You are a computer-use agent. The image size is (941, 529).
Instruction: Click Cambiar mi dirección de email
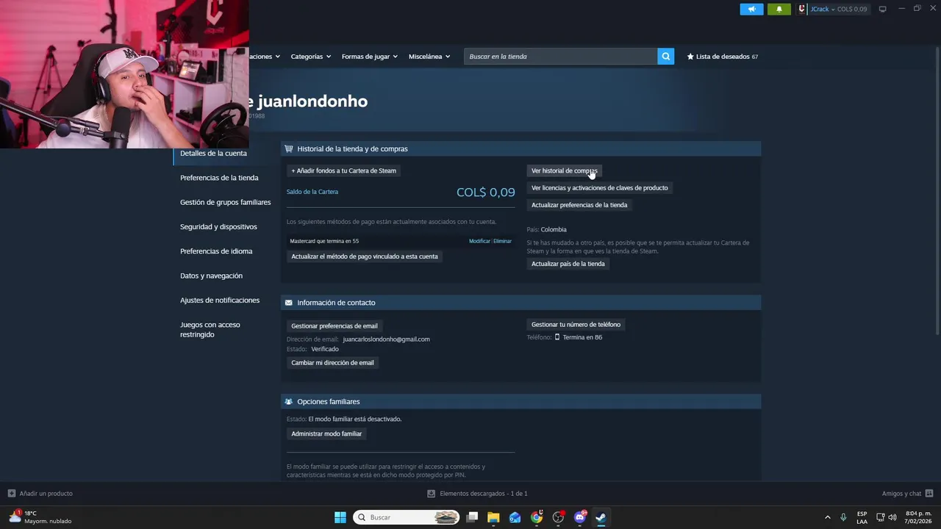click(x=332, y=363)
